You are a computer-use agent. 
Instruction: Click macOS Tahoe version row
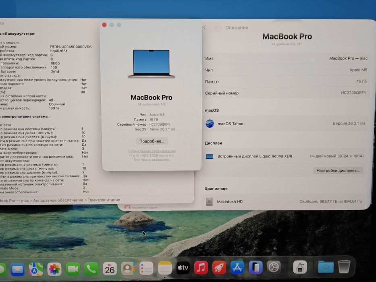coord(285,124)
